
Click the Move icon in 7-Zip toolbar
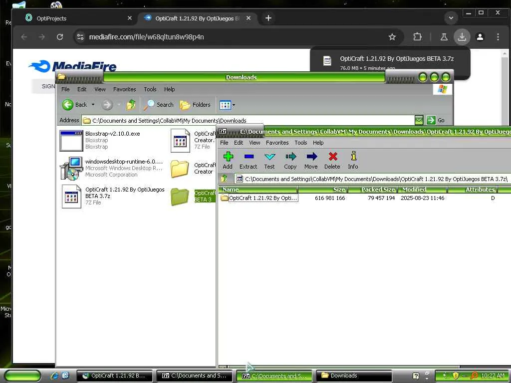coord(311,161)
